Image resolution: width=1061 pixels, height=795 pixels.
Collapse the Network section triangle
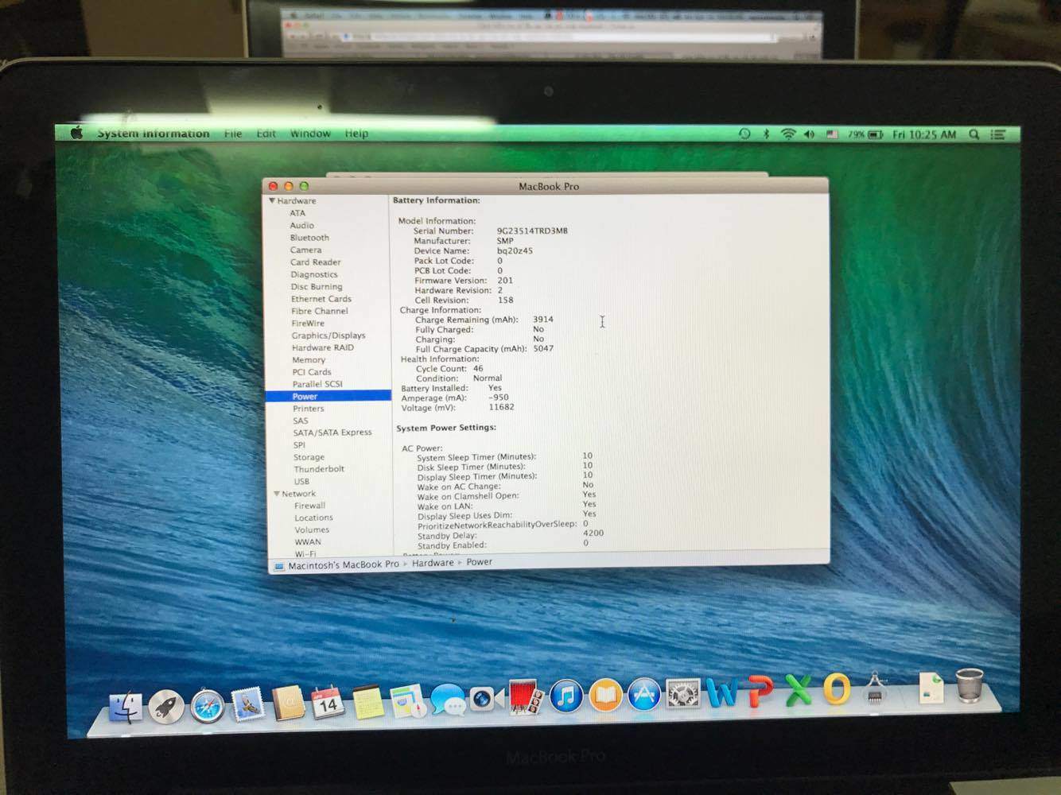tap(277, 494)
